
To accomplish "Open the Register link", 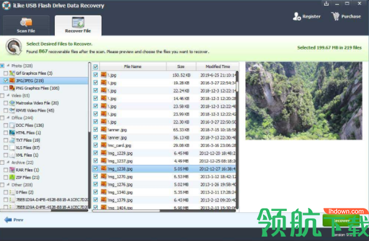I will click(x=311, y=16).
